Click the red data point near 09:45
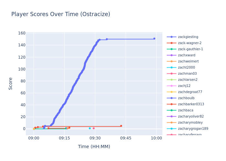The image size is (226, 161). (x=121, y=126)
